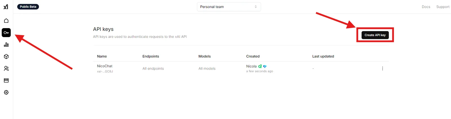Open the billing card icon
The height and width of the screenshot is (119, 451).
(6, 81)
